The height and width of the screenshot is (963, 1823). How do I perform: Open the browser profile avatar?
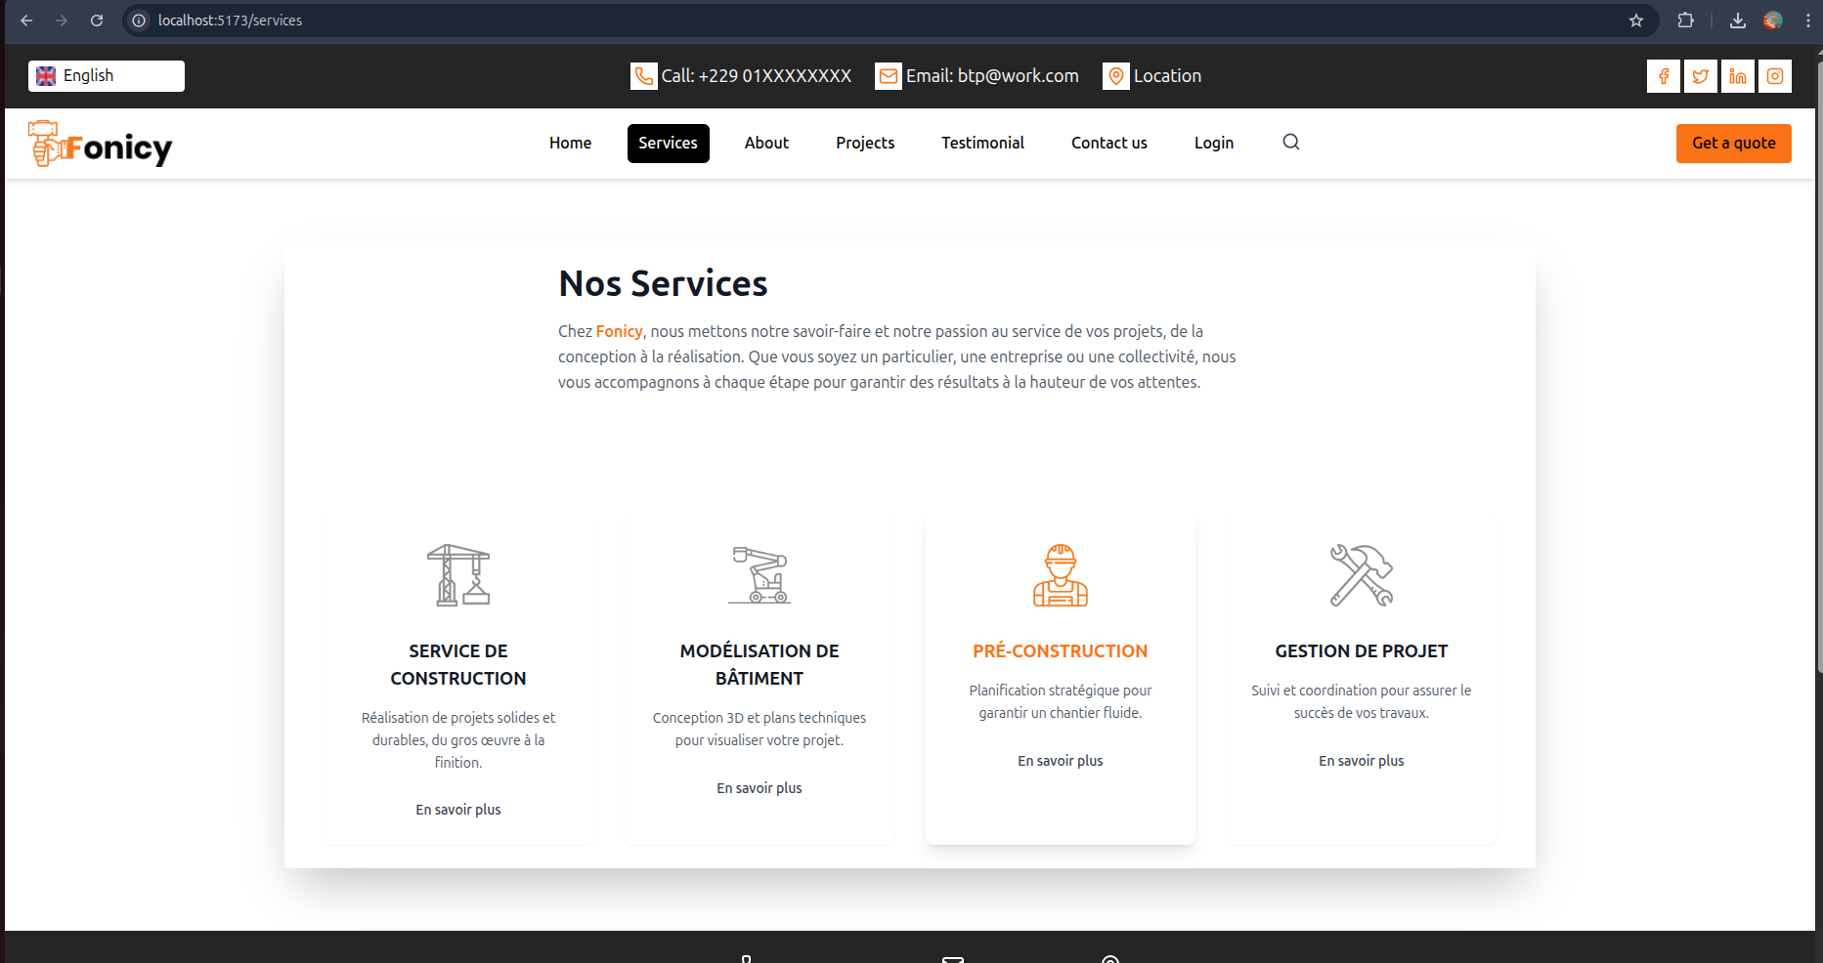coord(1773,21)
